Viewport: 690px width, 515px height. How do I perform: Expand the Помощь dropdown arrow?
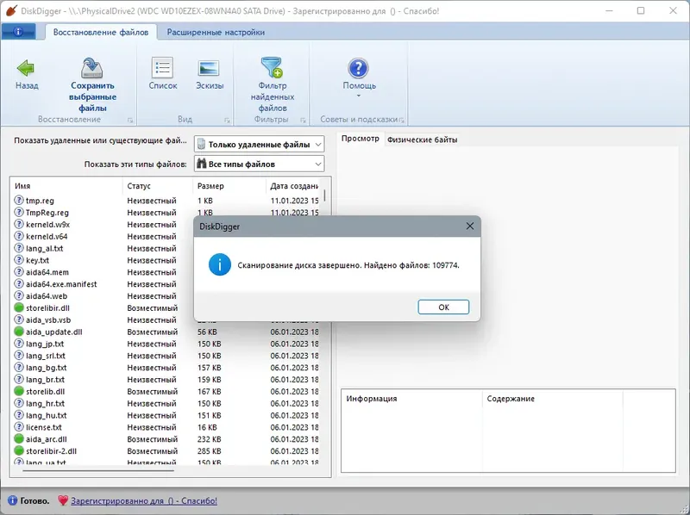[x=359, y=96]
